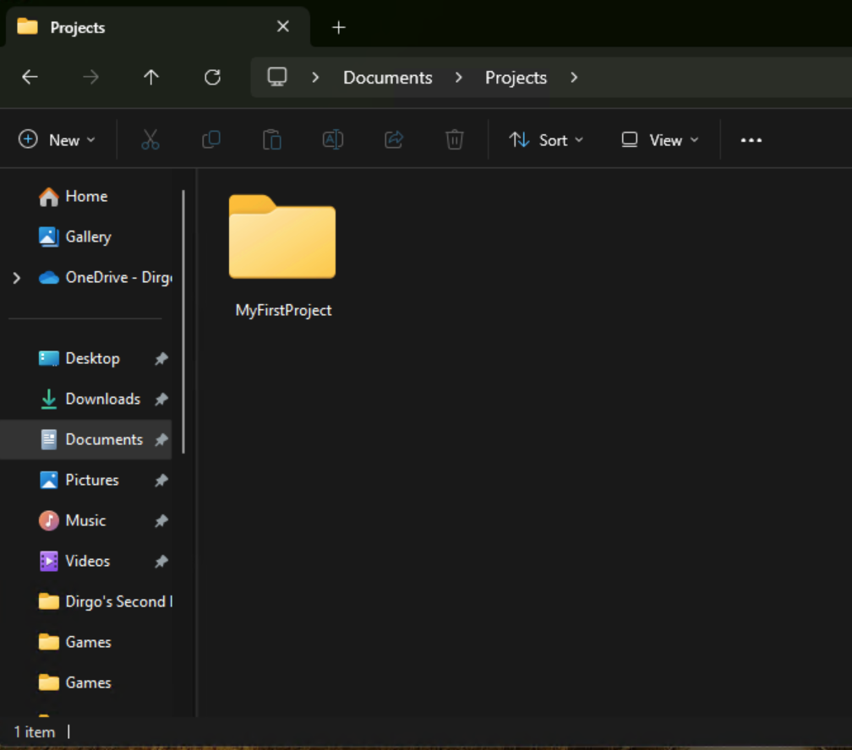The width and height of the screenshot is (852, 750).
Task: Click the Delete trash can icon
Action: (455, 140)
